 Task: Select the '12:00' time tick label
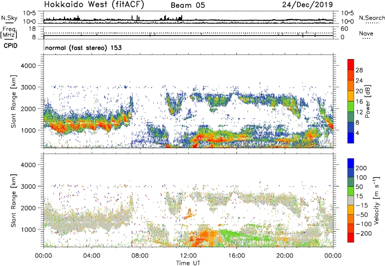click(x=188, y=255)
